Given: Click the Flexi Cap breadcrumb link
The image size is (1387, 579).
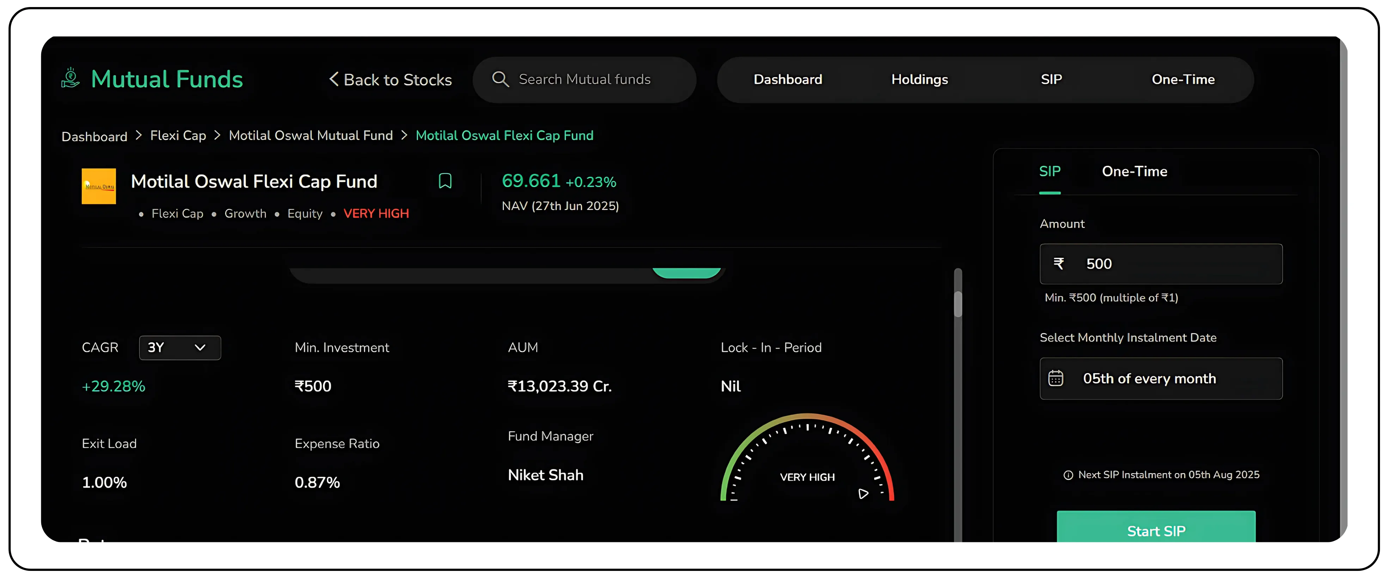Looking at the screenshot, I should (x=178, y=136).
